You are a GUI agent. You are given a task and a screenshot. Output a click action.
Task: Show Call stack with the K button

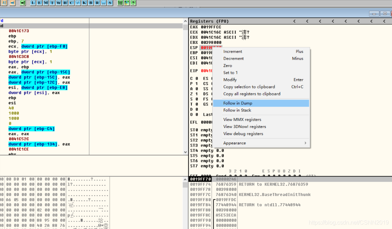(x=84, y=3)
